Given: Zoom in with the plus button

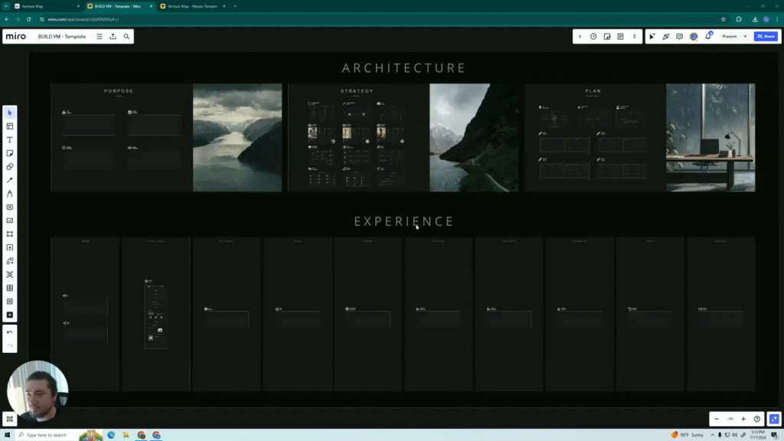Looking at the screenshot, I should pos(743,419).
